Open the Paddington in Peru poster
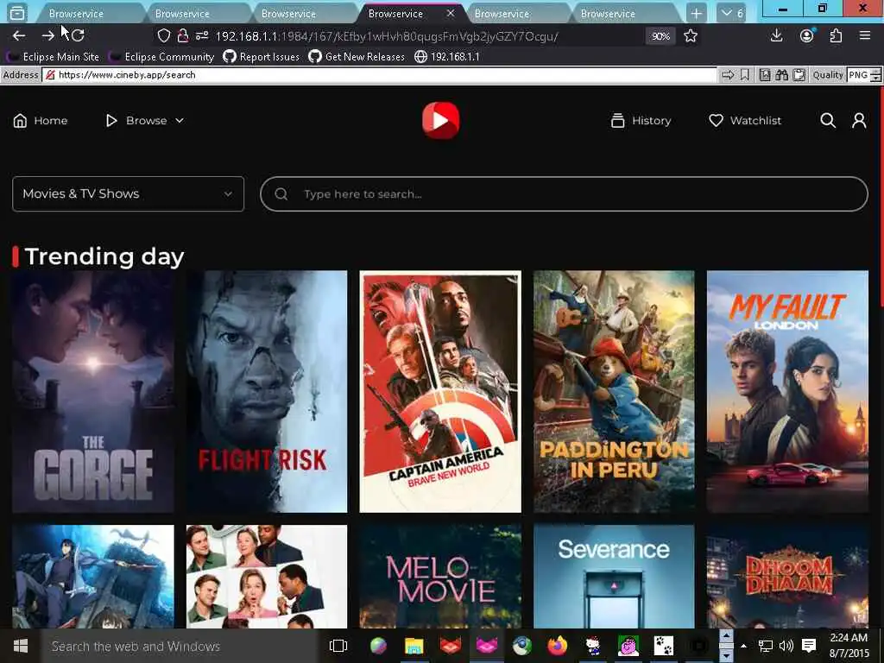 (614, 392)
